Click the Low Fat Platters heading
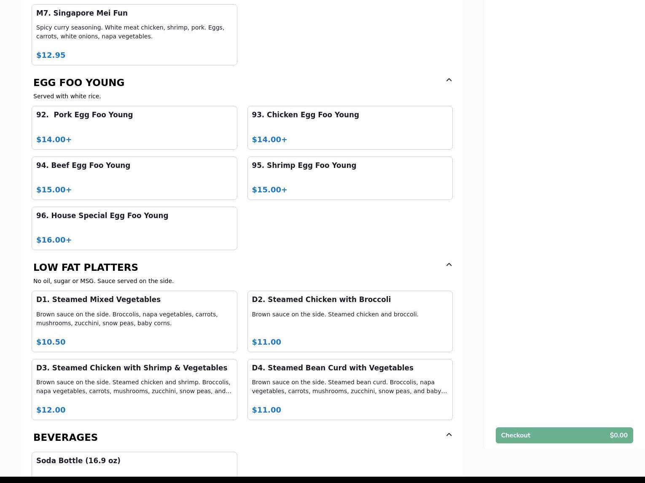The height and width of the screenshot is (483, 645). (86, 267)
